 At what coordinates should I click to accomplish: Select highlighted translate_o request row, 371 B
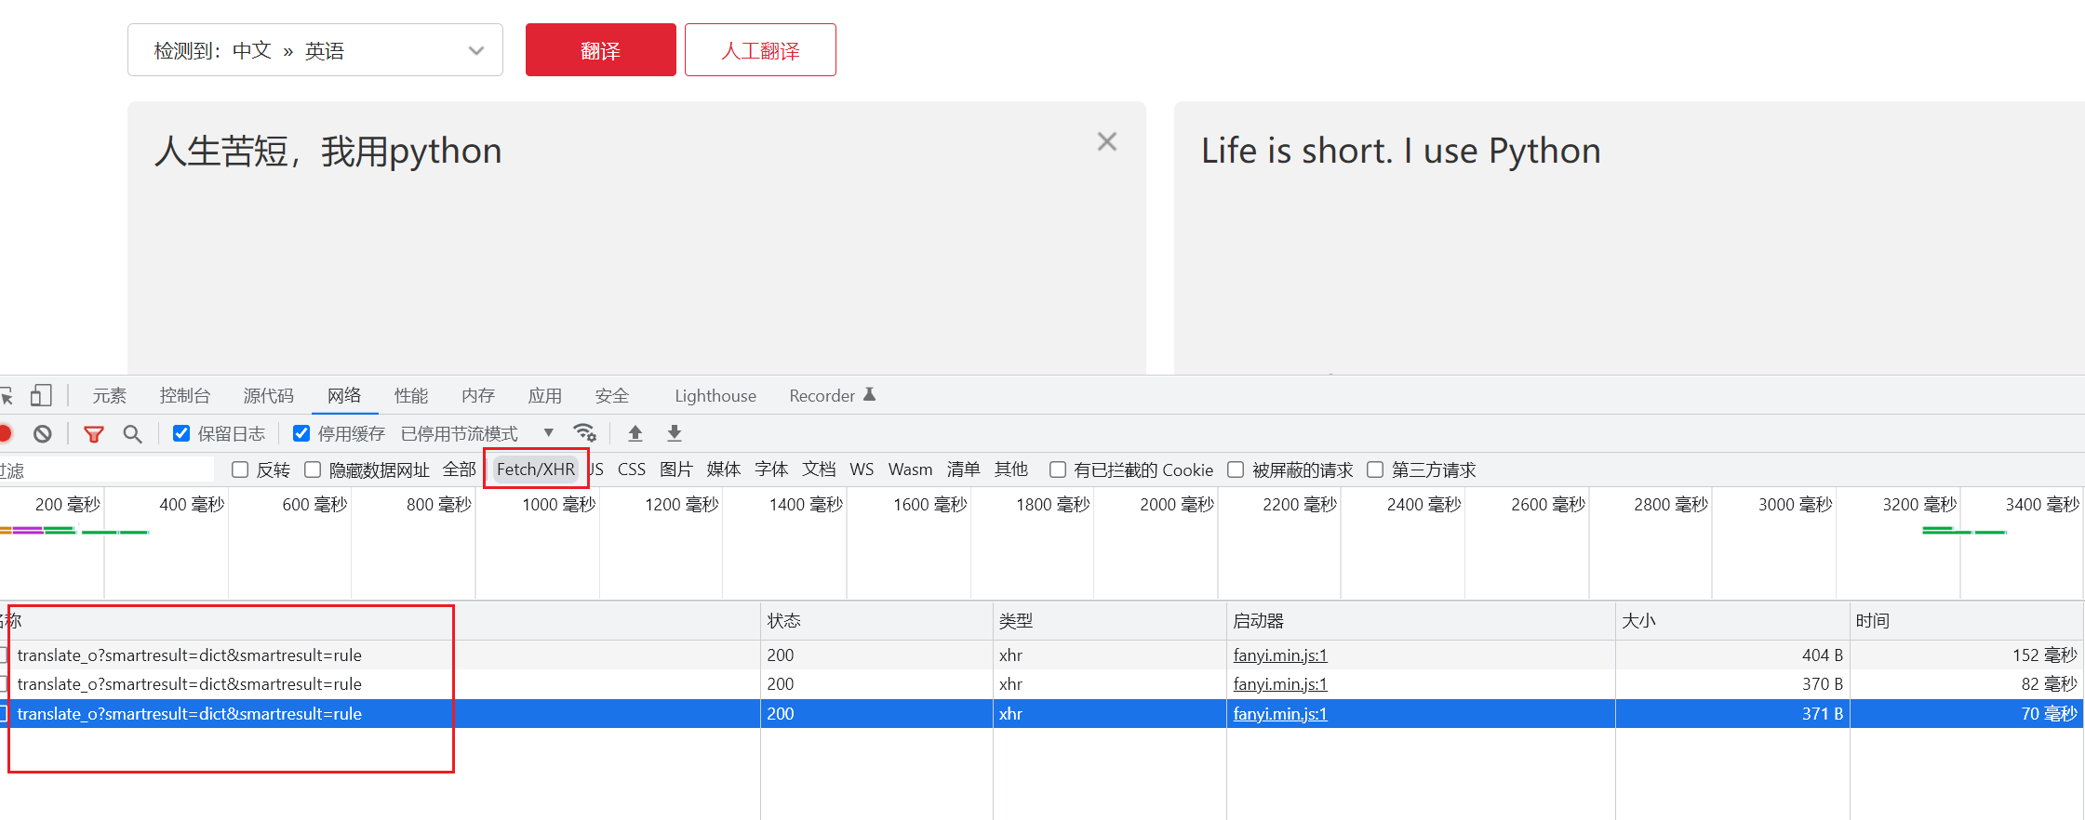tap(1042, 714)
